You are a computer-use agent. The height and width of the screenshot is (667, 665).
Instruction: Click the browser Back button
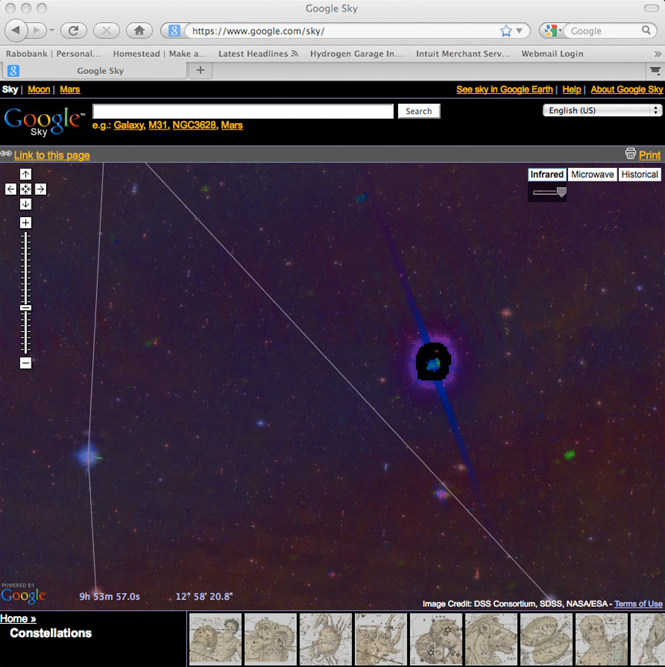pos(16,31)
